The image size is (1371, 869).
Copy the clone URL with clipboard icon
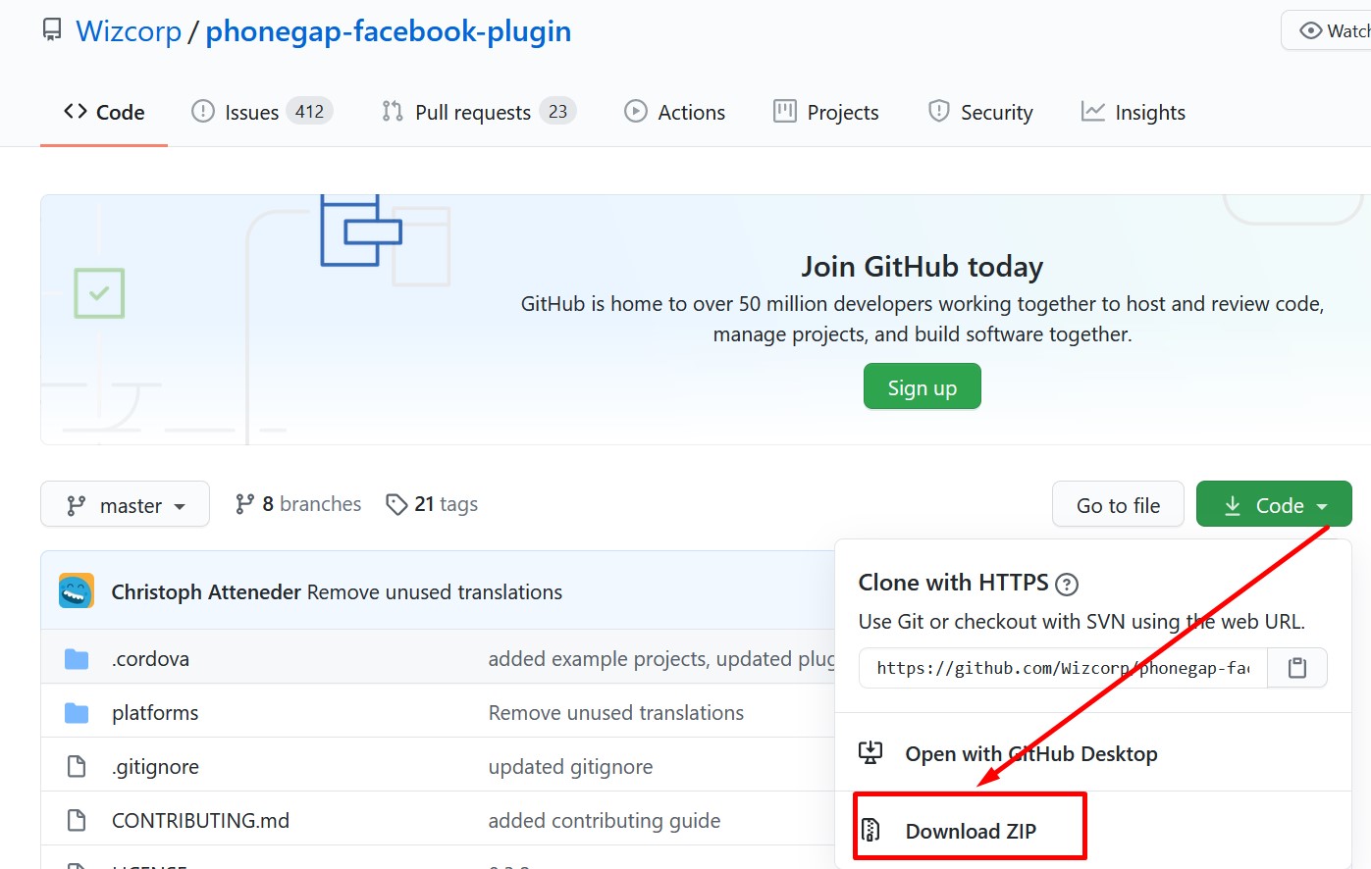pyautogui.click(x=1297, y=668)
